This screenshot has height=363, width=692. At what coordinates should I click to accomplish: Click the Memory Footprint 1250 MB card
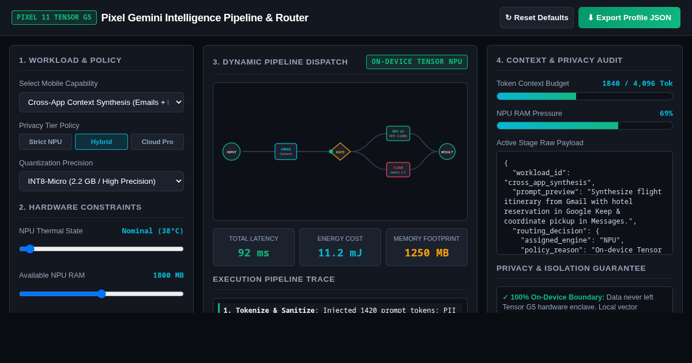coord(427,247)
